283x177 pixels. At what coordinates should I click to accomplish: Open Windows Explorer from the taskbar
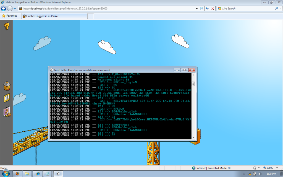pos(27,174)
